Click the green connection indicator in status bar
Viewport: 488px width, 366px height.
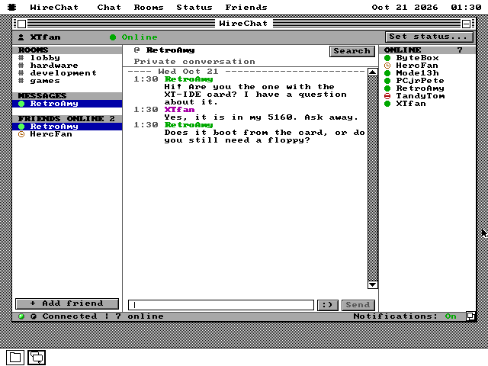pos(21,316)
